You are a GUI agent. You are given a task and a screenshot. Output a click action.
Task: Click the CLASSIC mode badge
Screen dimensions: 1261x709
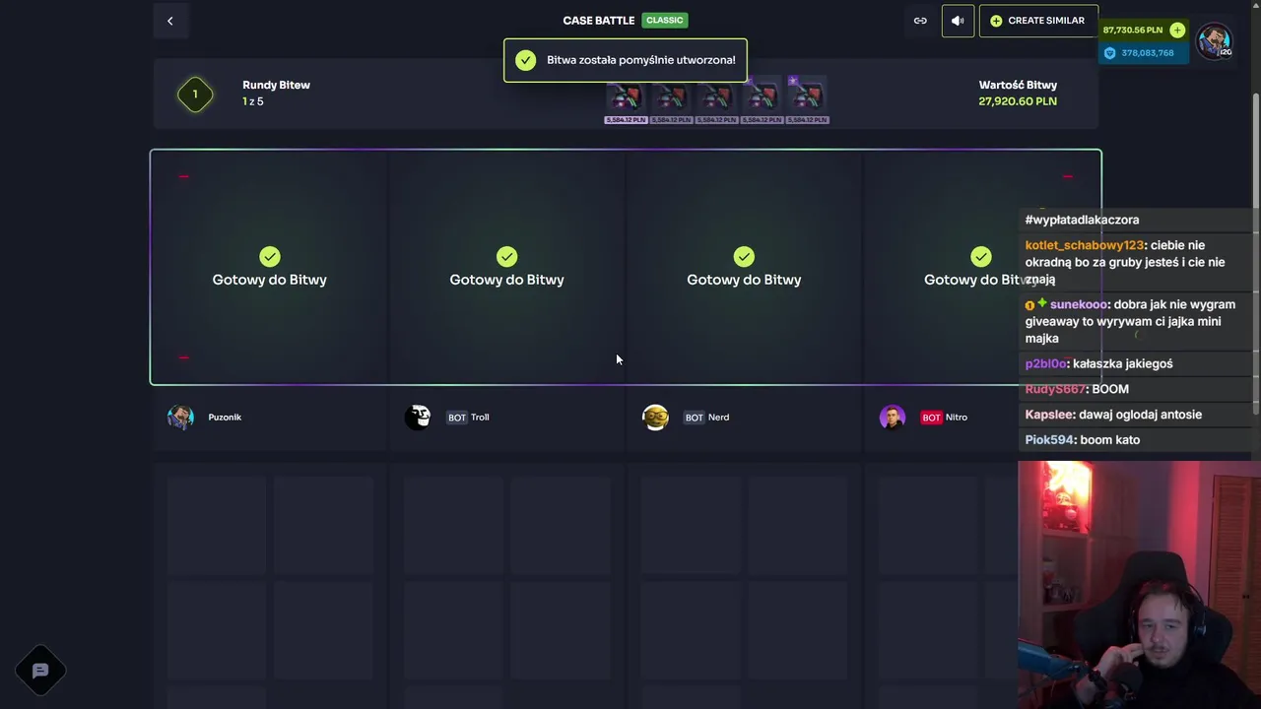coord(665,20)
